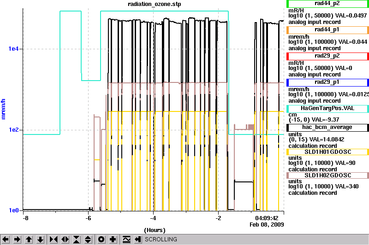Viewport: 369px width, 245px height.
Task: Click the Feb 08, 2009 date label
Action: coord(267,225)
